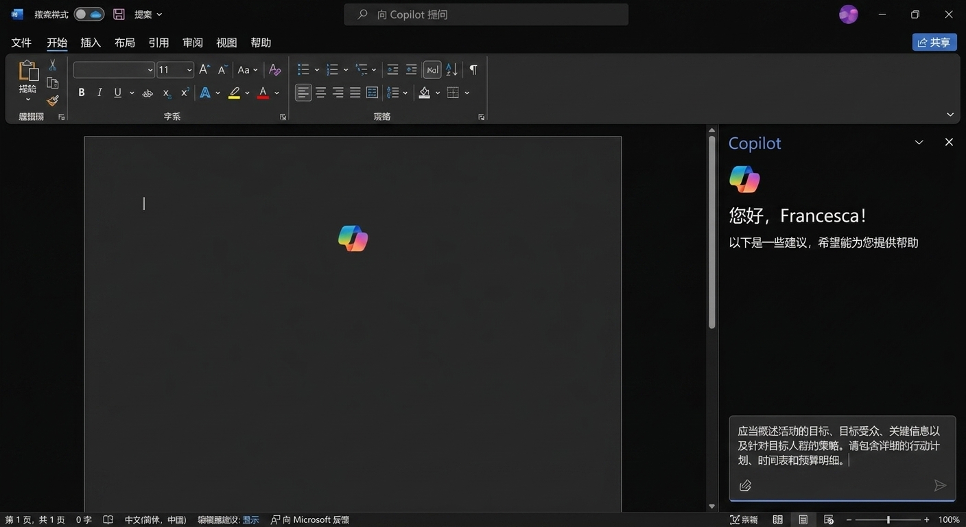
Task: Toggle left text alignment
Action: [303, 93]
